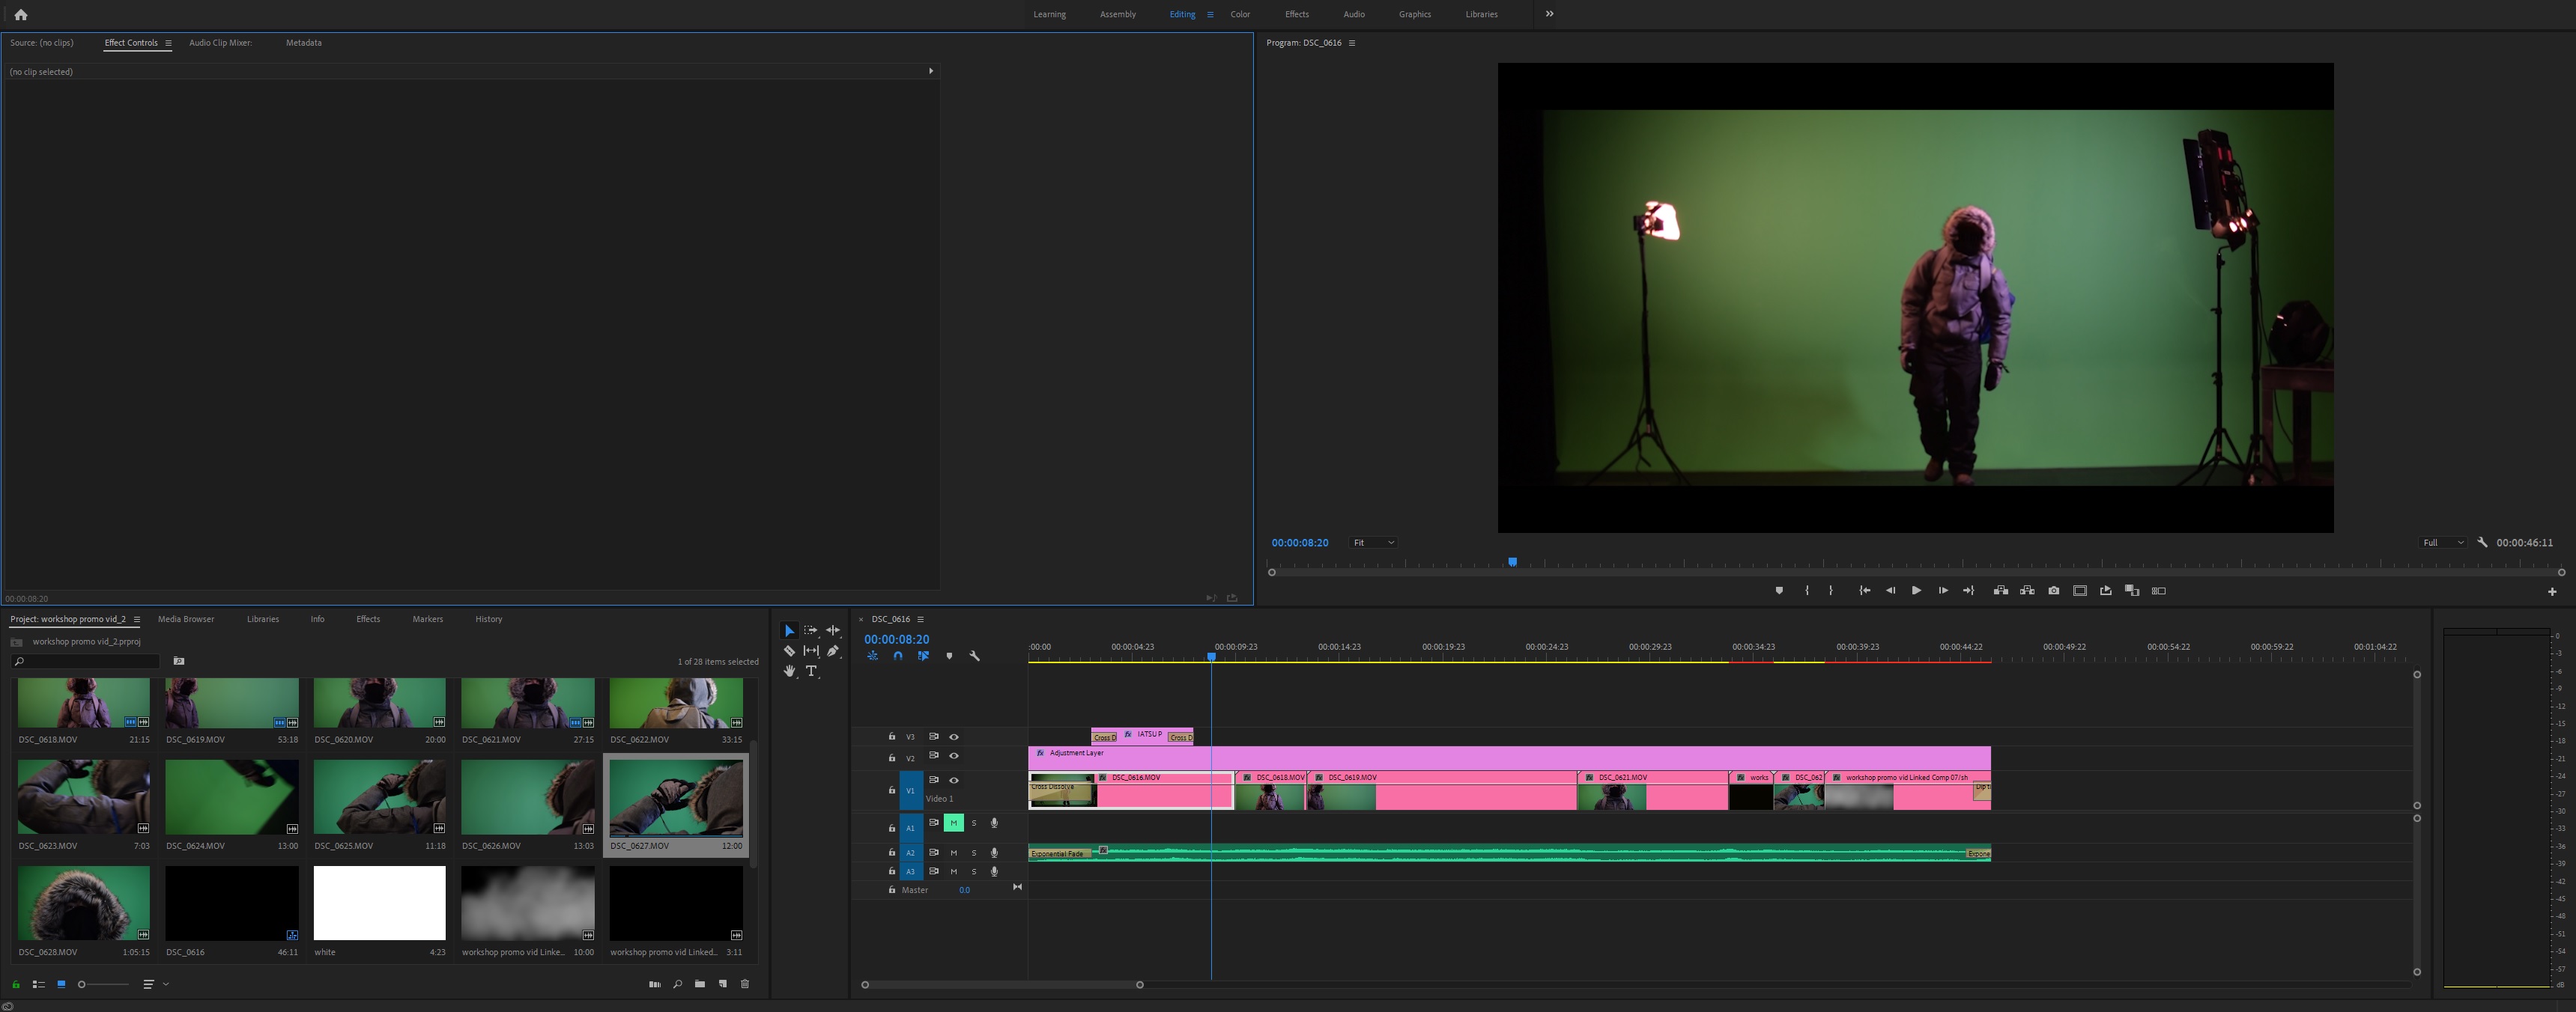Mute the A1 audio track
Screen dimensions: 2576x1012
point(953,822)
